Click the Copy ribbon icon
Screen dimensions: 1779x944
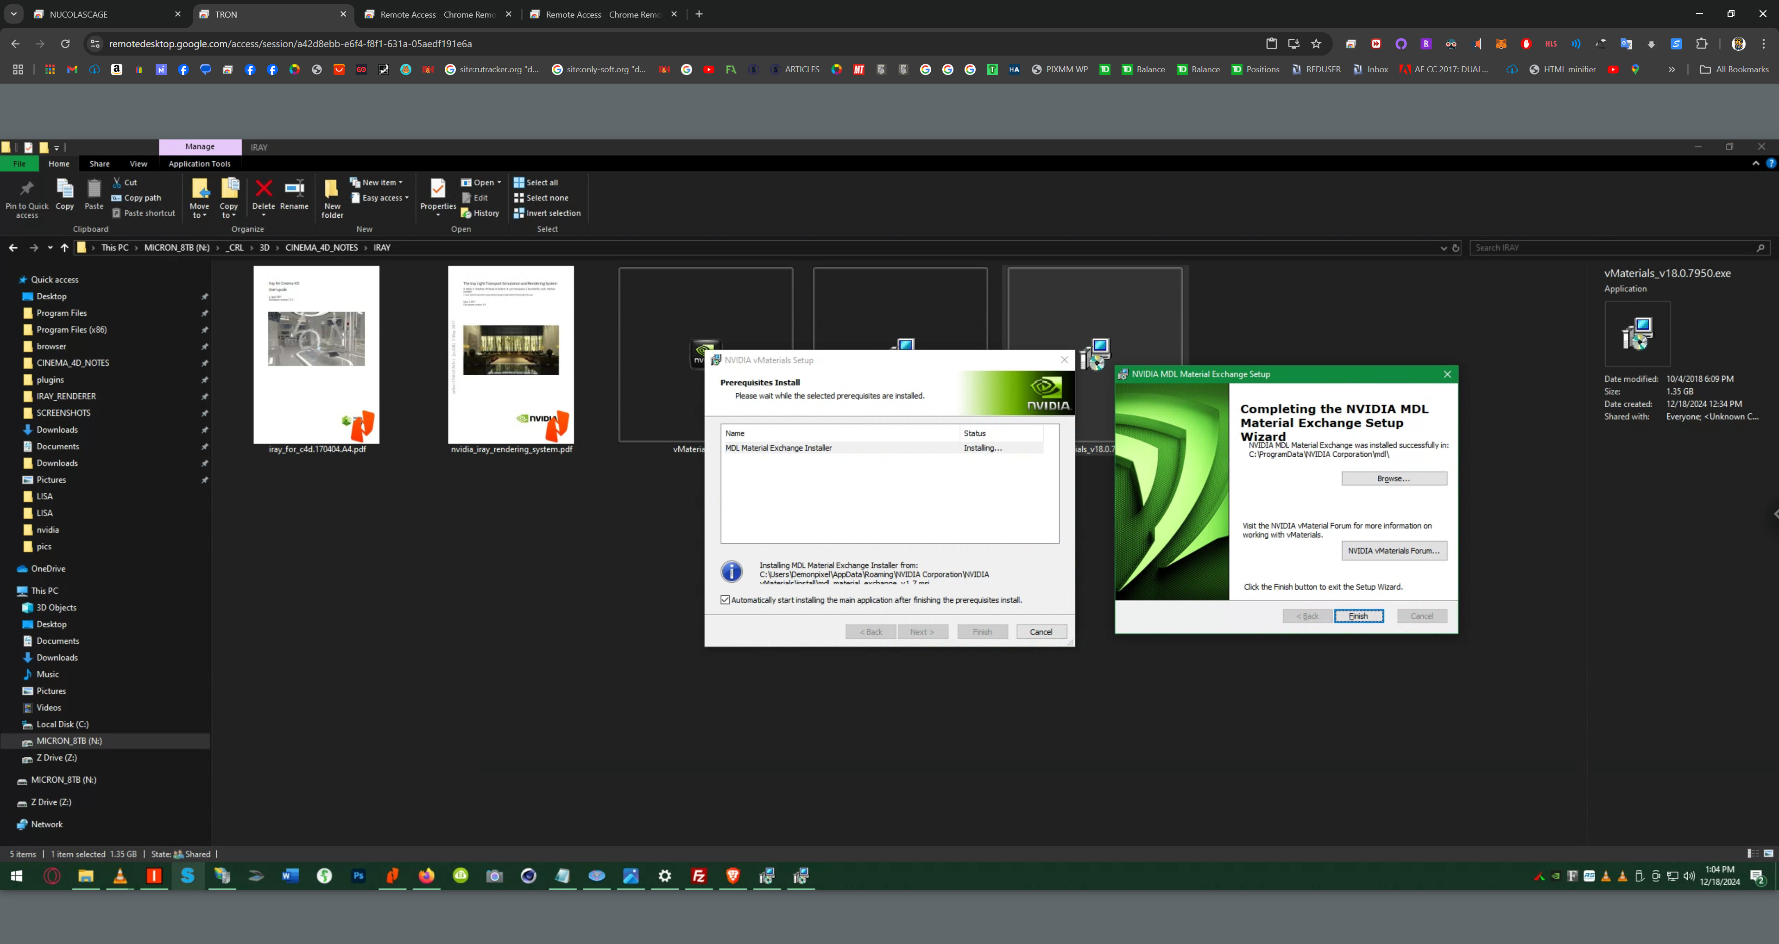pos(65,194)
